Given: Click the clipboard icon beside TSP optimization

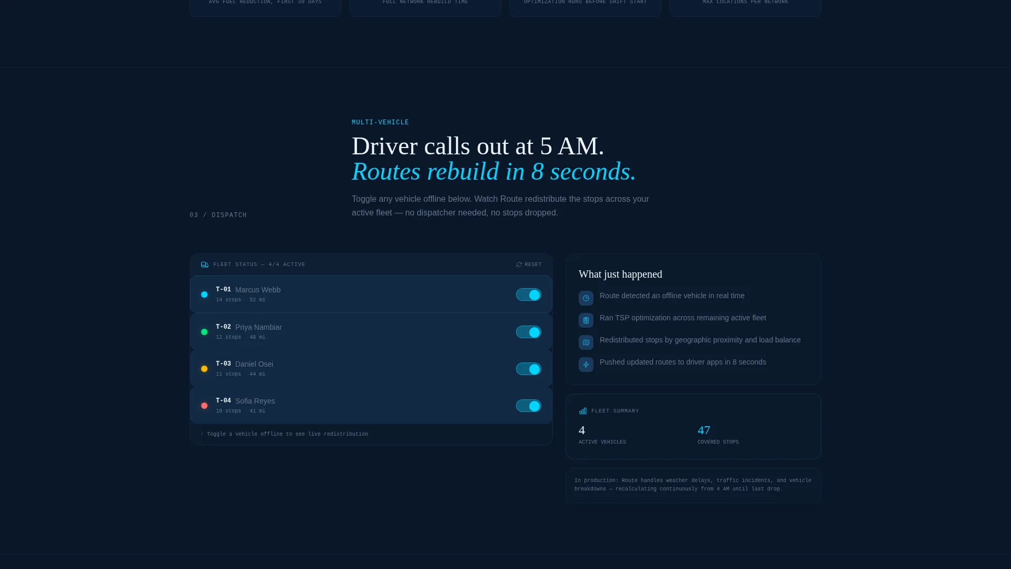Looking at the screenshot, I should [586, 320].
